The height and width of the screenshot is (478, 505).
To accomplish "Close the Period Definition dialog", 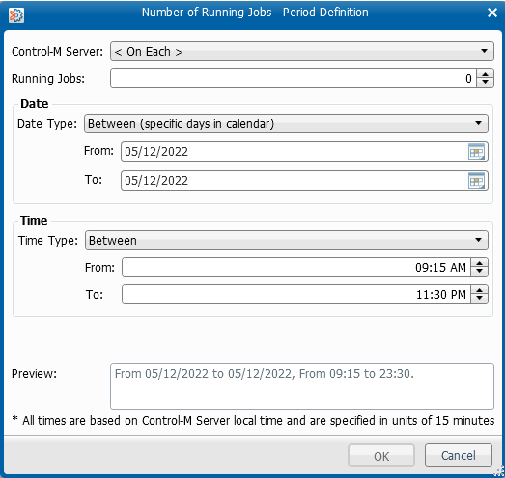I will point(492,13).
